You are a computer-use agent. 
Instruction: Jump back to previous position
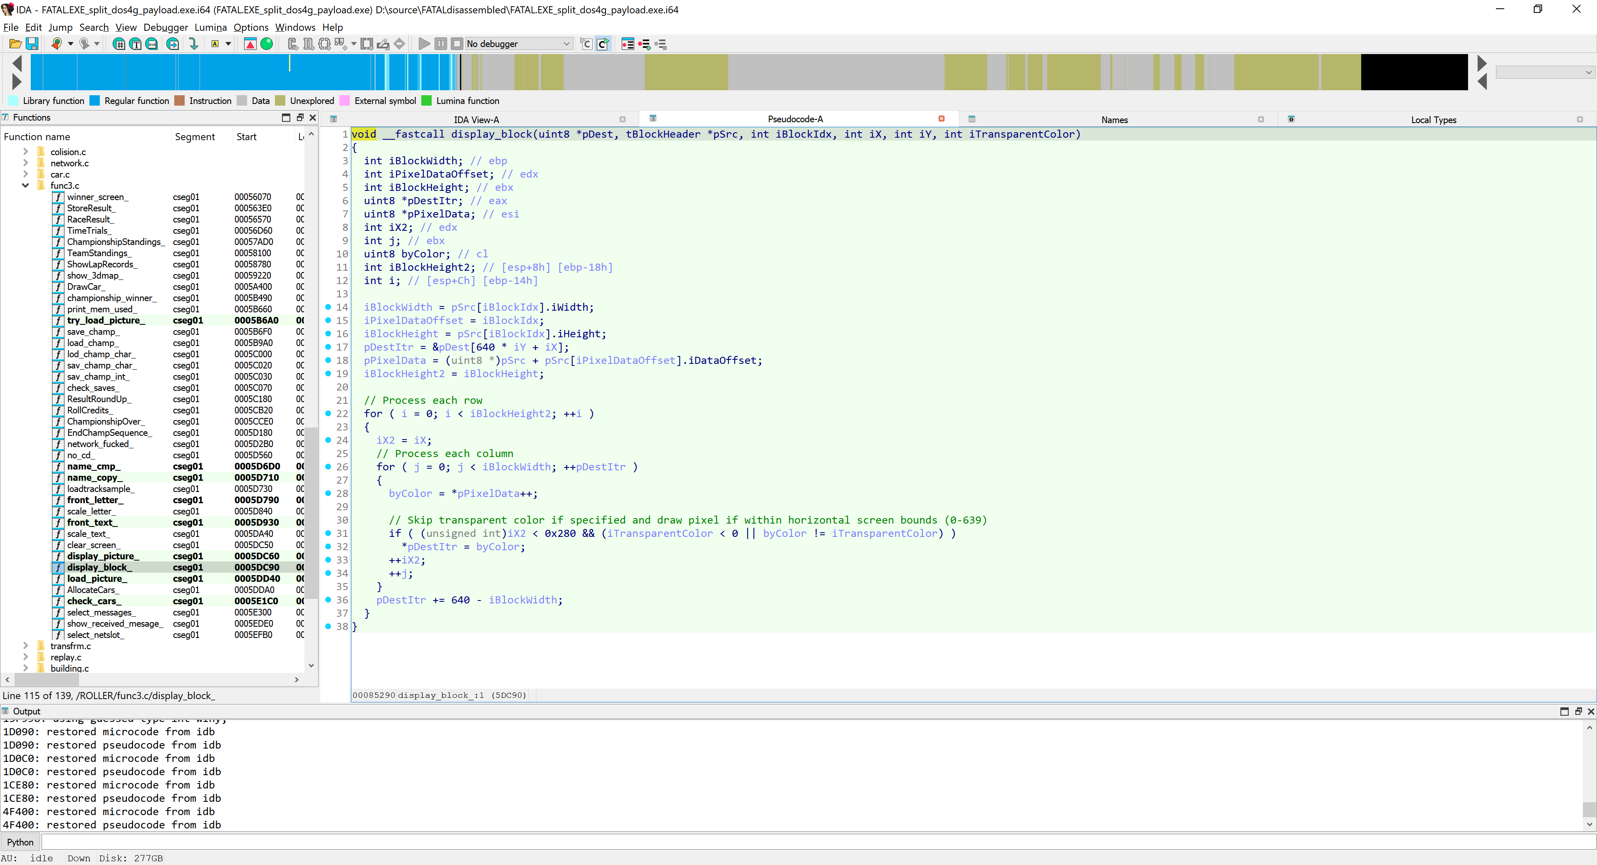point(57,43)
